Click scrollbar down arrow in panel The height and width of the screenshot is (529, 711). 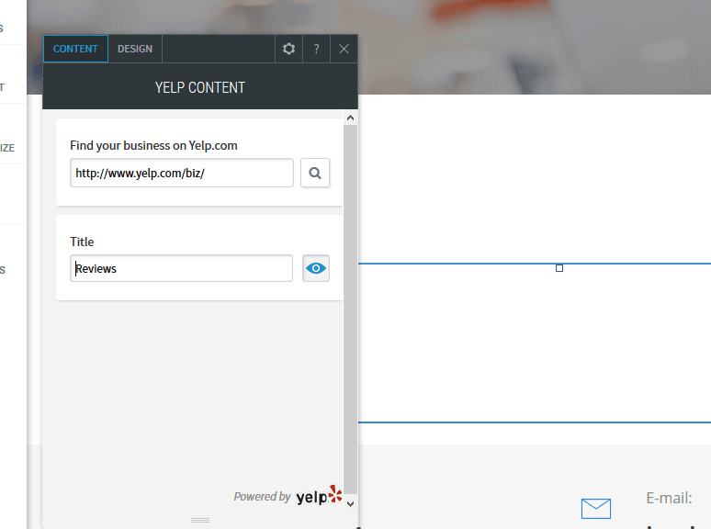350,503
